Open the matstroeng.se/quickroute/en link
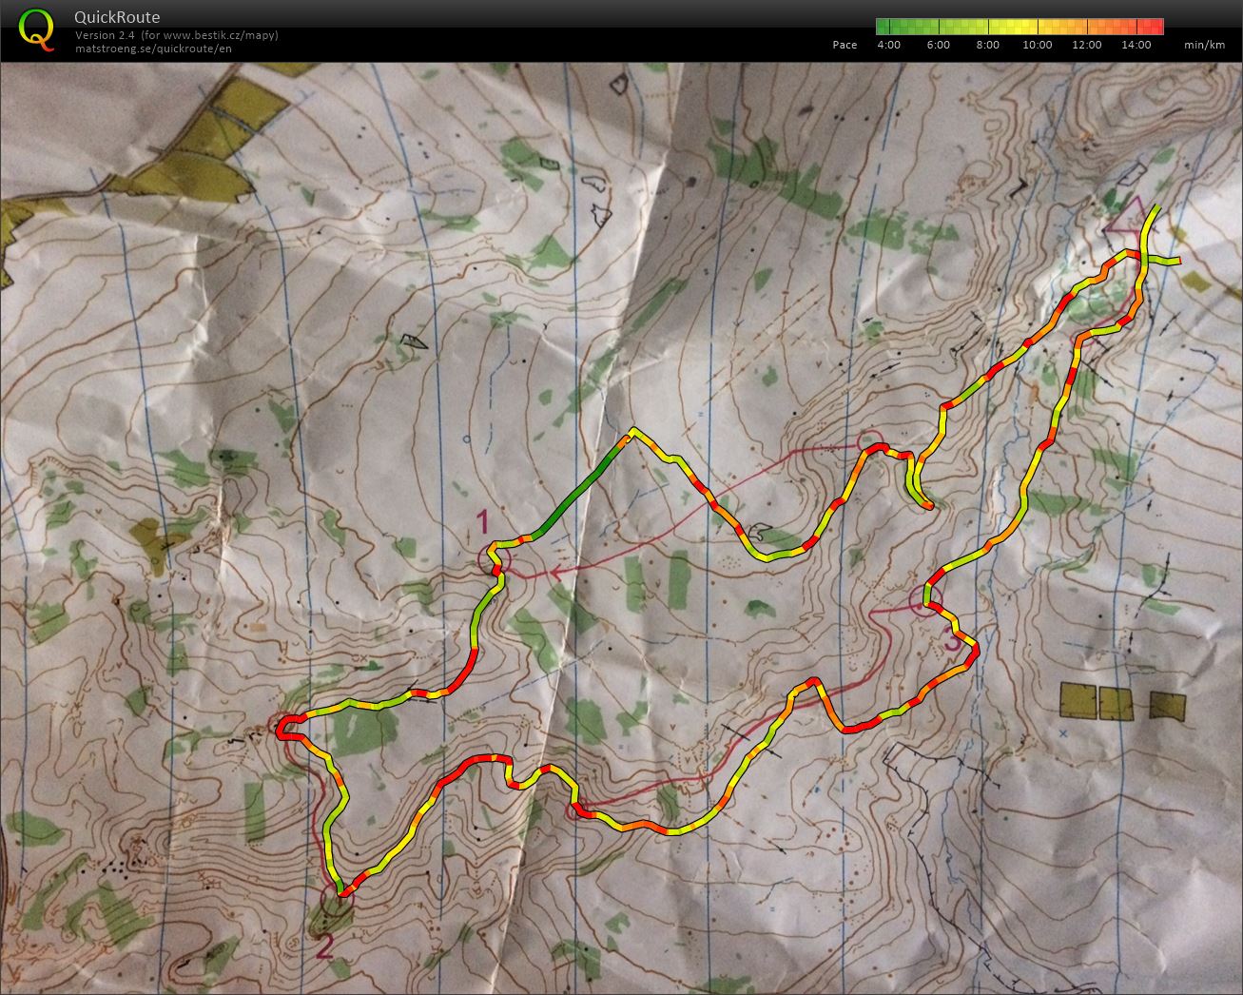The height and width of the screenshot is (995, 1243). click(x=153, y=48)
